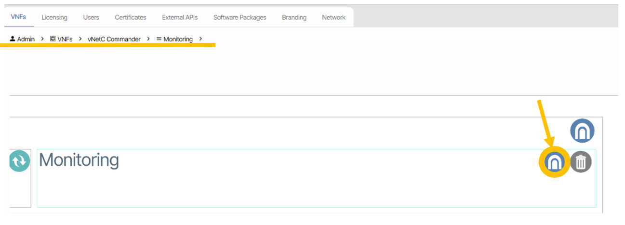Expand the chevron after Admin breadcrumb
Image resolution: width=625 pixels, height=225 pixels.
point(42,39)
